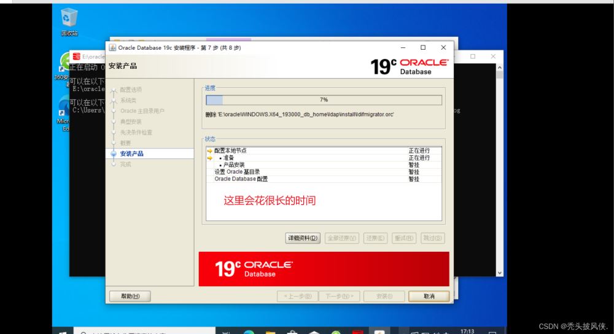
Task: Cancel installation with 取消 button
Action: (x=429, y=297)
